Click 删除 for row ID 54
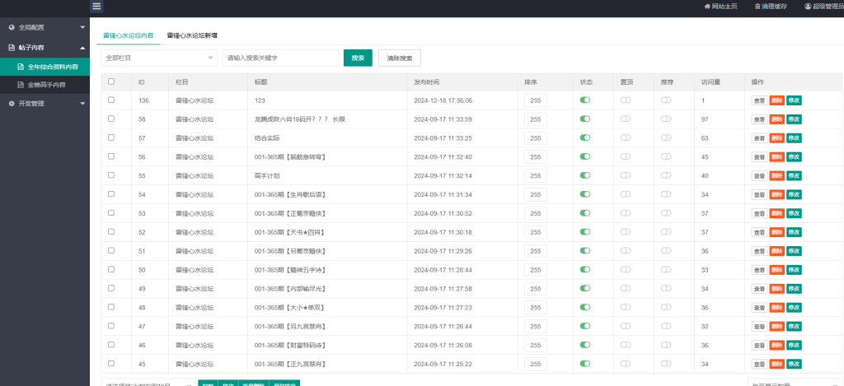Viewport: 844px width, 386px height. (776, 194)
